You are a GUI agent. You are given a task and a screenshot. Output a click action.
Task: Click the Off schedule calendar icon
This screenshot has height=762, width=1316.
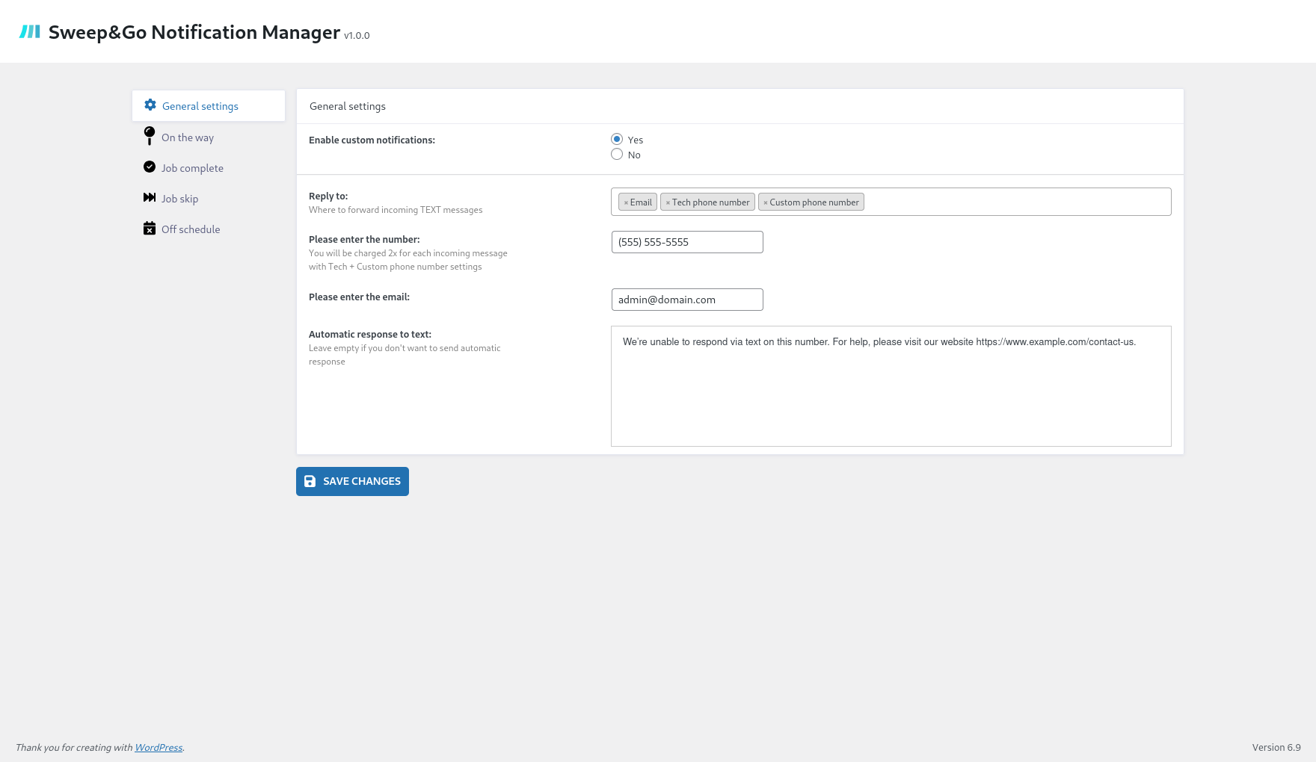[150, 229]
